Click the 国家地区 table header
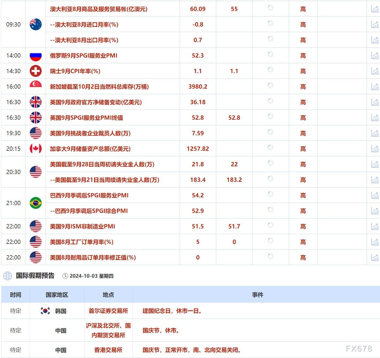380x358 pixels. pos(57,295)
